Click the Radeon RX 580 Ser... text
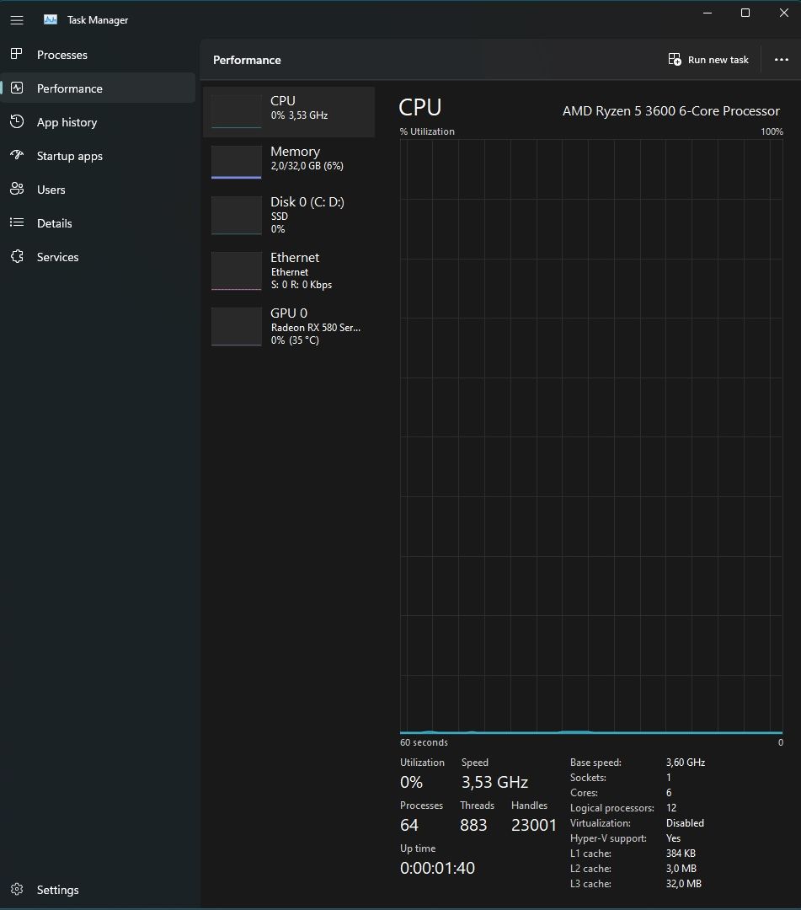The height and width of the screenshot is (910, 801). (316, 327)
